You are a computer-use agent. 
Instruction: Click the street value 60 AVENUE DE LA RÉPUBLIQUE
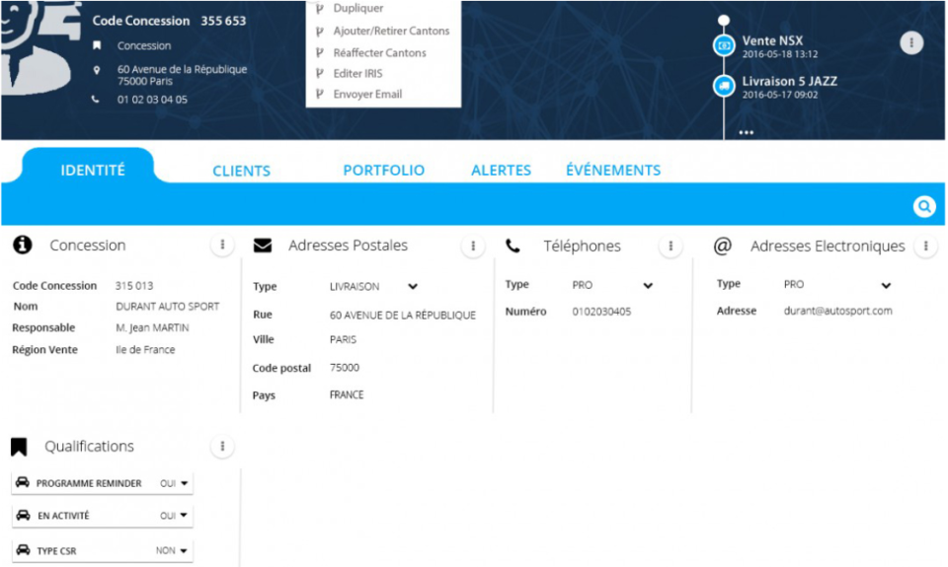[x=403, y=316]
